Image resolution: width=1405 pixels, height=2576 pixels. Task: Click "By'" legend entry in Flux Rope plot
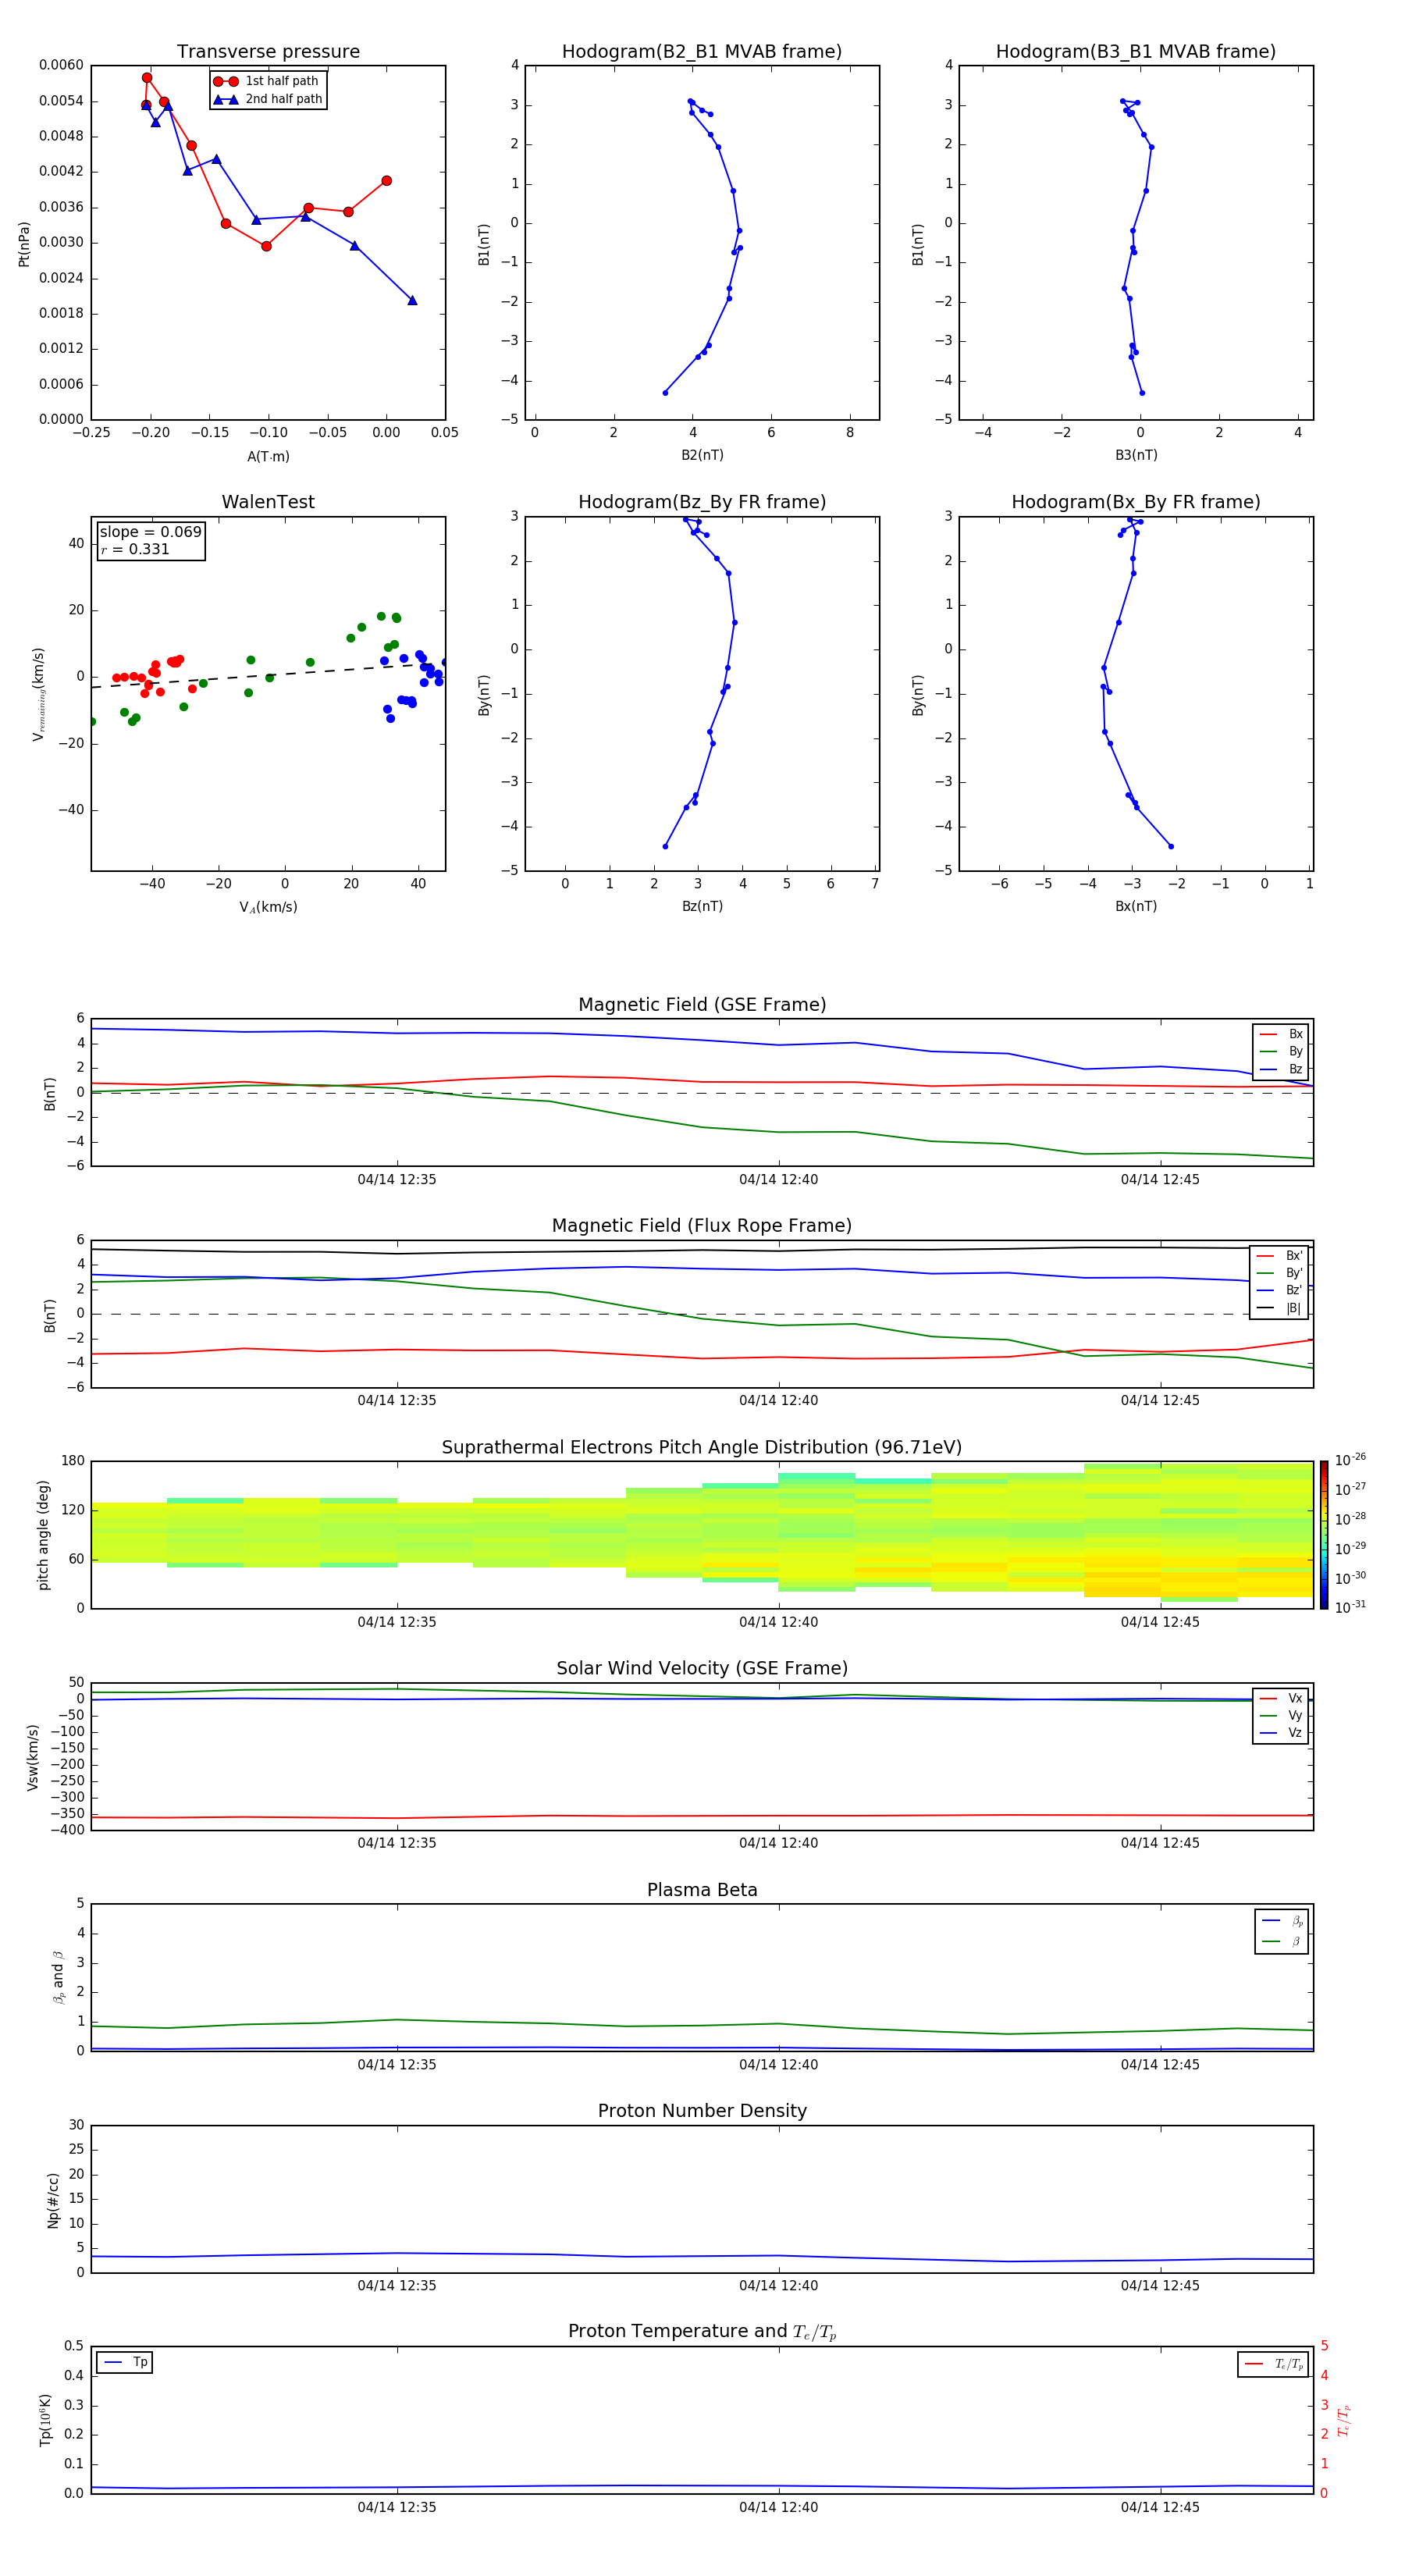pos(1279,1273)
